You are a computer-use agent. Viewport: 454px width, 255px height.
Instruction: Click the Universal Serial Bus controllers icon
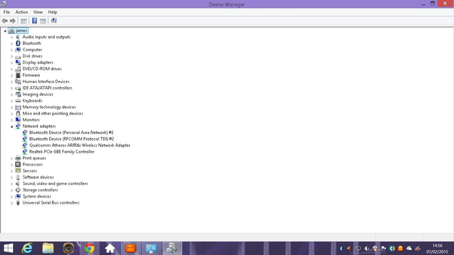click(18, 203)
